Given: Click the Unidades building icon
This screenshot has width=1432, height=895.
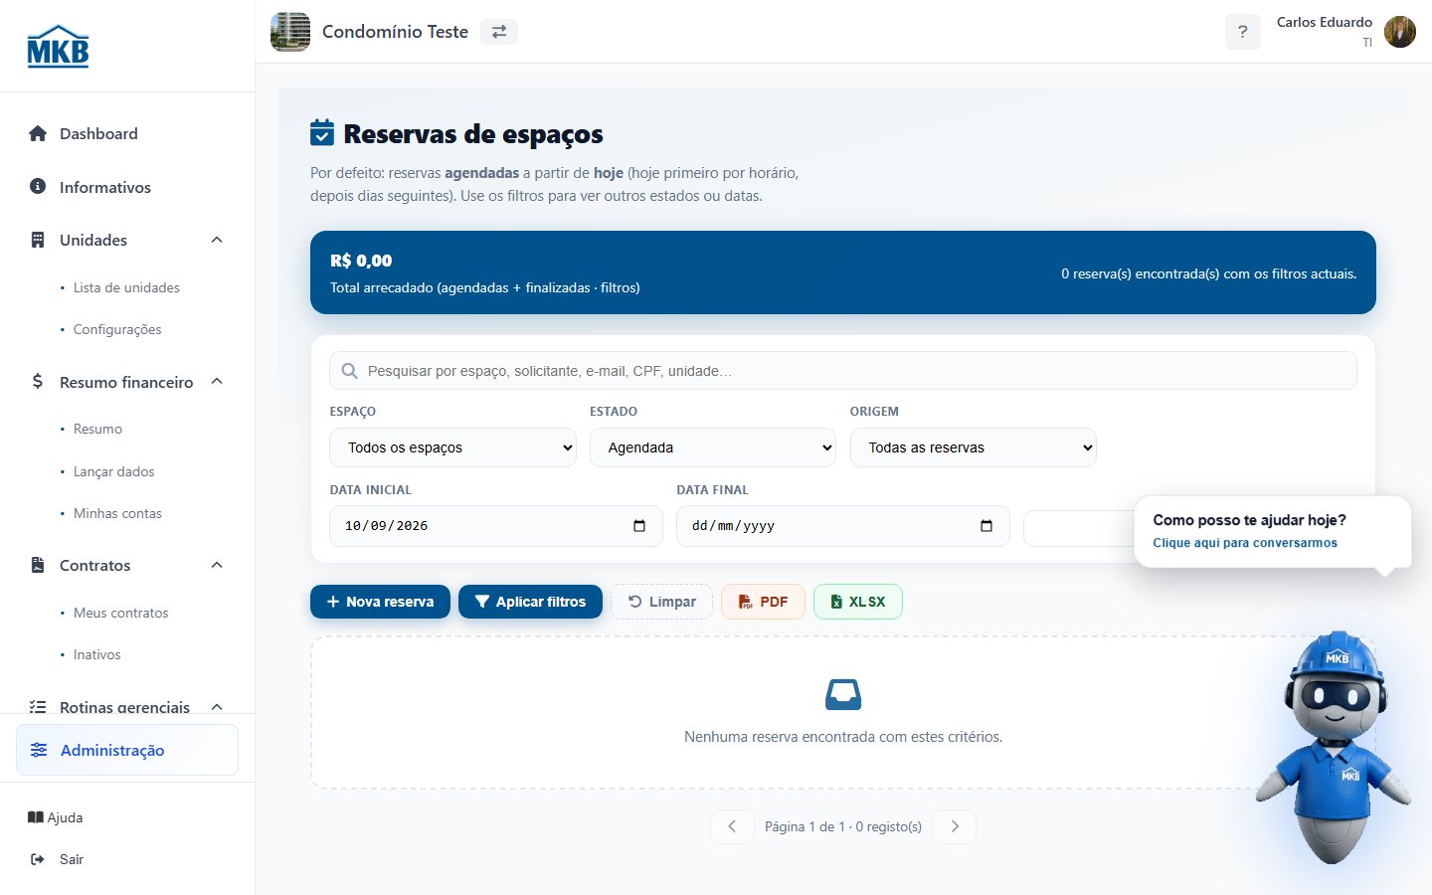Looking at the screenshot, I should (38, 240).
